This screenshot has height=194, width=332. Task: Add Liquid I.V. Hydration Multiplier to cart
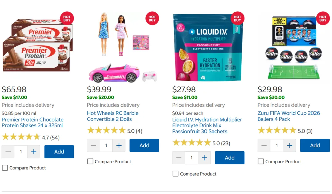point(230,158)
